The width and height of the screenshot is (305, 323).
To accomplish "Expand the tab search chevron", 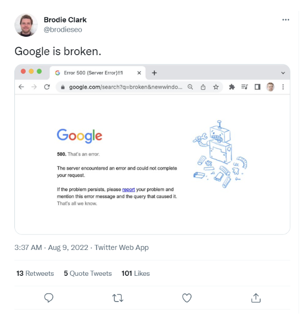I will click(x=283, y=73).
